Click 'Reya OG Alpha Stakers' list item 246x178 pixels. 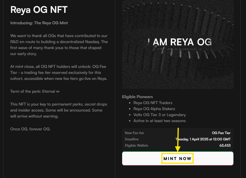[x=154, y=109]
